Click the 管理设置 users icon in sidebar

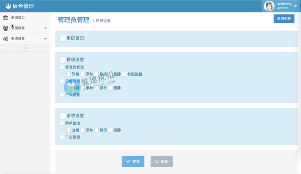pyautogui.click(x=6, y=28)
